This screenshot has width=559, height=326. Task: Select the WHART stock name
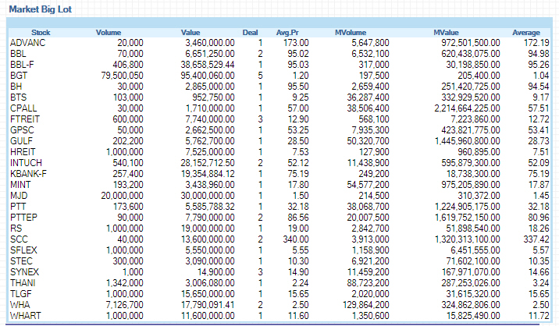point(26,316)
